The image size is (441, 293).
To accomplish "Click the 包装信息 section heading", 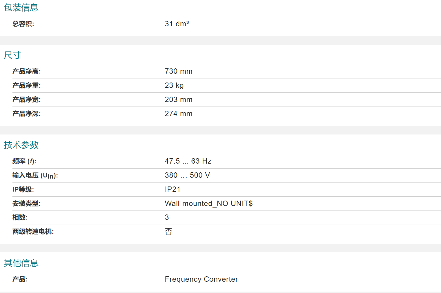I will point(21,8).
